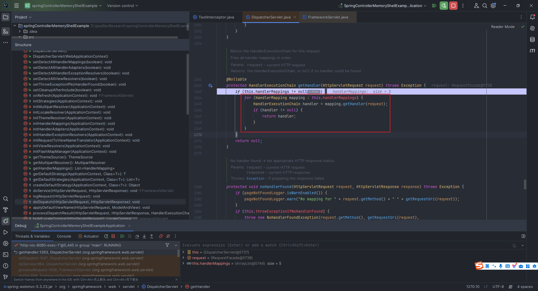Click View Breakpoints icon in debug toolbar
538x291 pixels.
click(x=161, y=236)
